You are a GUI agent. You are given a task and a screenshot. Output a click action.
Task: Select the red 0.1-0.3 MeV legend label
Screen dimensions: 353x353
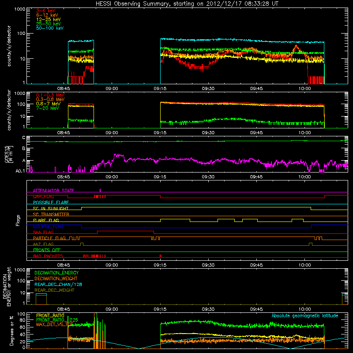pyautogui.click(x=50, y=95)
